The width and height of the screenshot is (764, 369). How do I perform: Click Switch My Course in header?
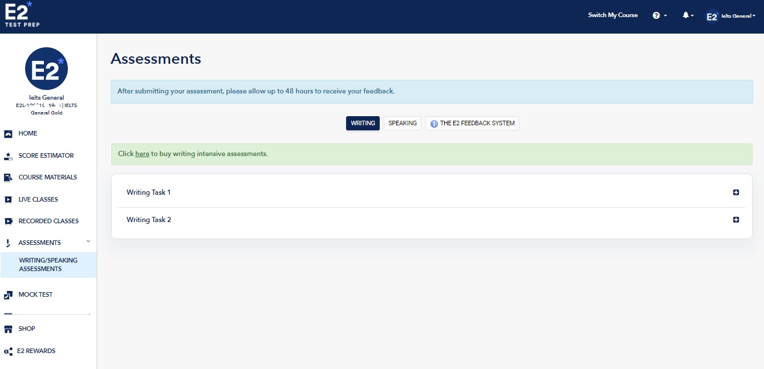click(613, 15)
